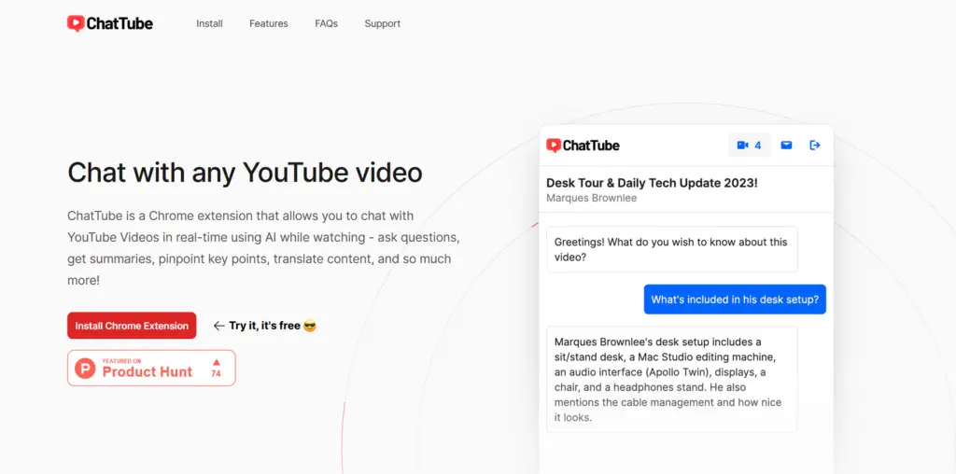Open the FAQs page link

(x=326, y=23)
